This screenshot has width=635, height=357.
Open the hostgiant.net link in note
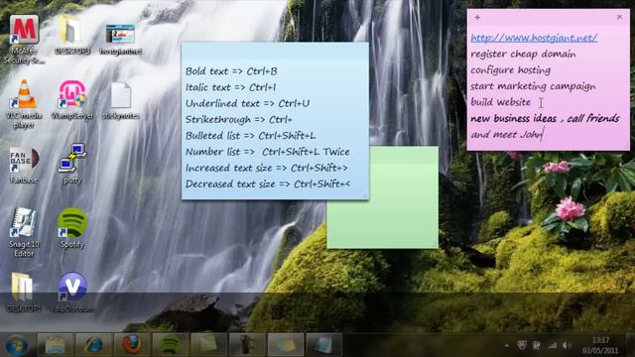534,38
